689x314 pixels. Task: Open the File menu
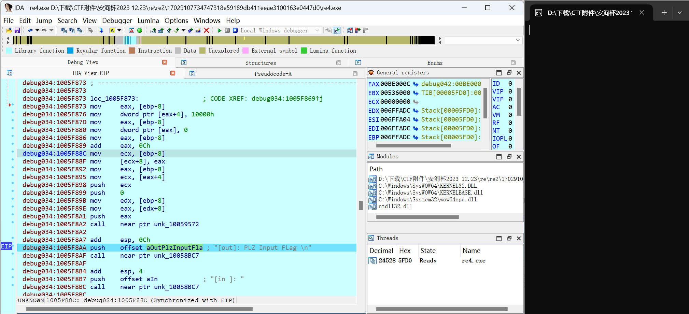[x=9, y=20]
